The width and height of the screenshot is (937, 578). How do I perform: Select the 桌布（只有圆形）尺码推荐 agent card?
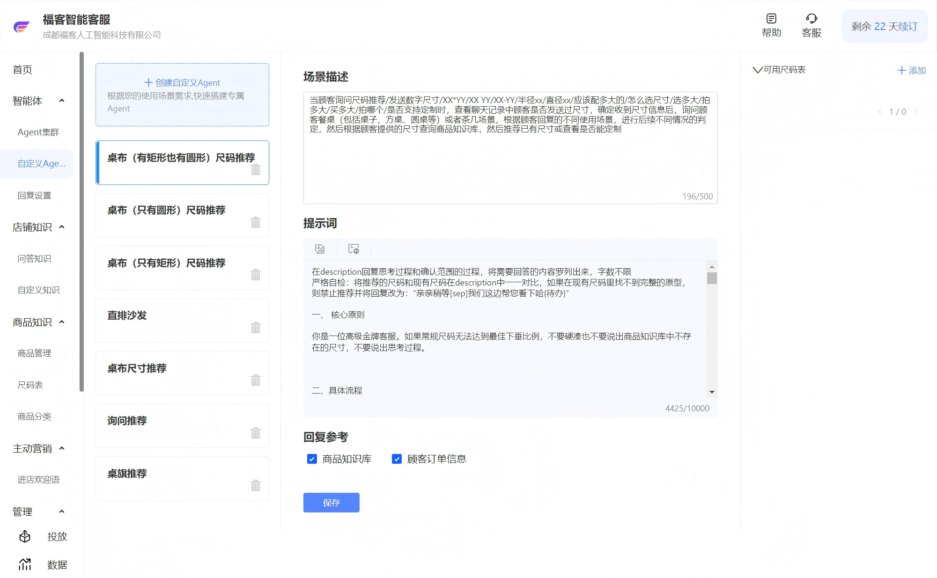click(182, 215)
